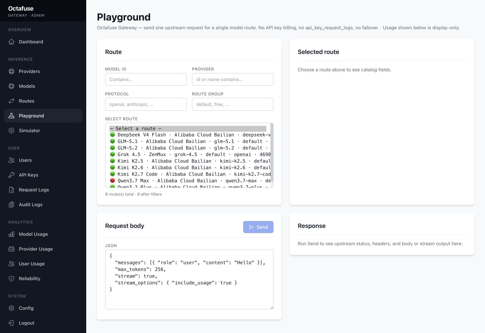Open the Reliability page
Viewport: 485px width, 333px height.
click(x=43, y=279)
